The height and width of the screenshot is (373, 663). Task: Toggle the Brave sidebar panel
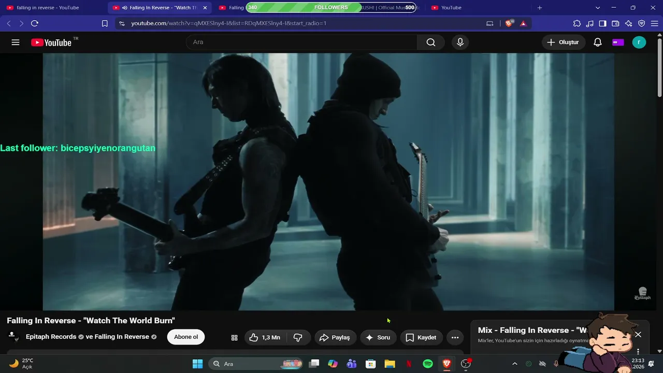click(603, 23)
